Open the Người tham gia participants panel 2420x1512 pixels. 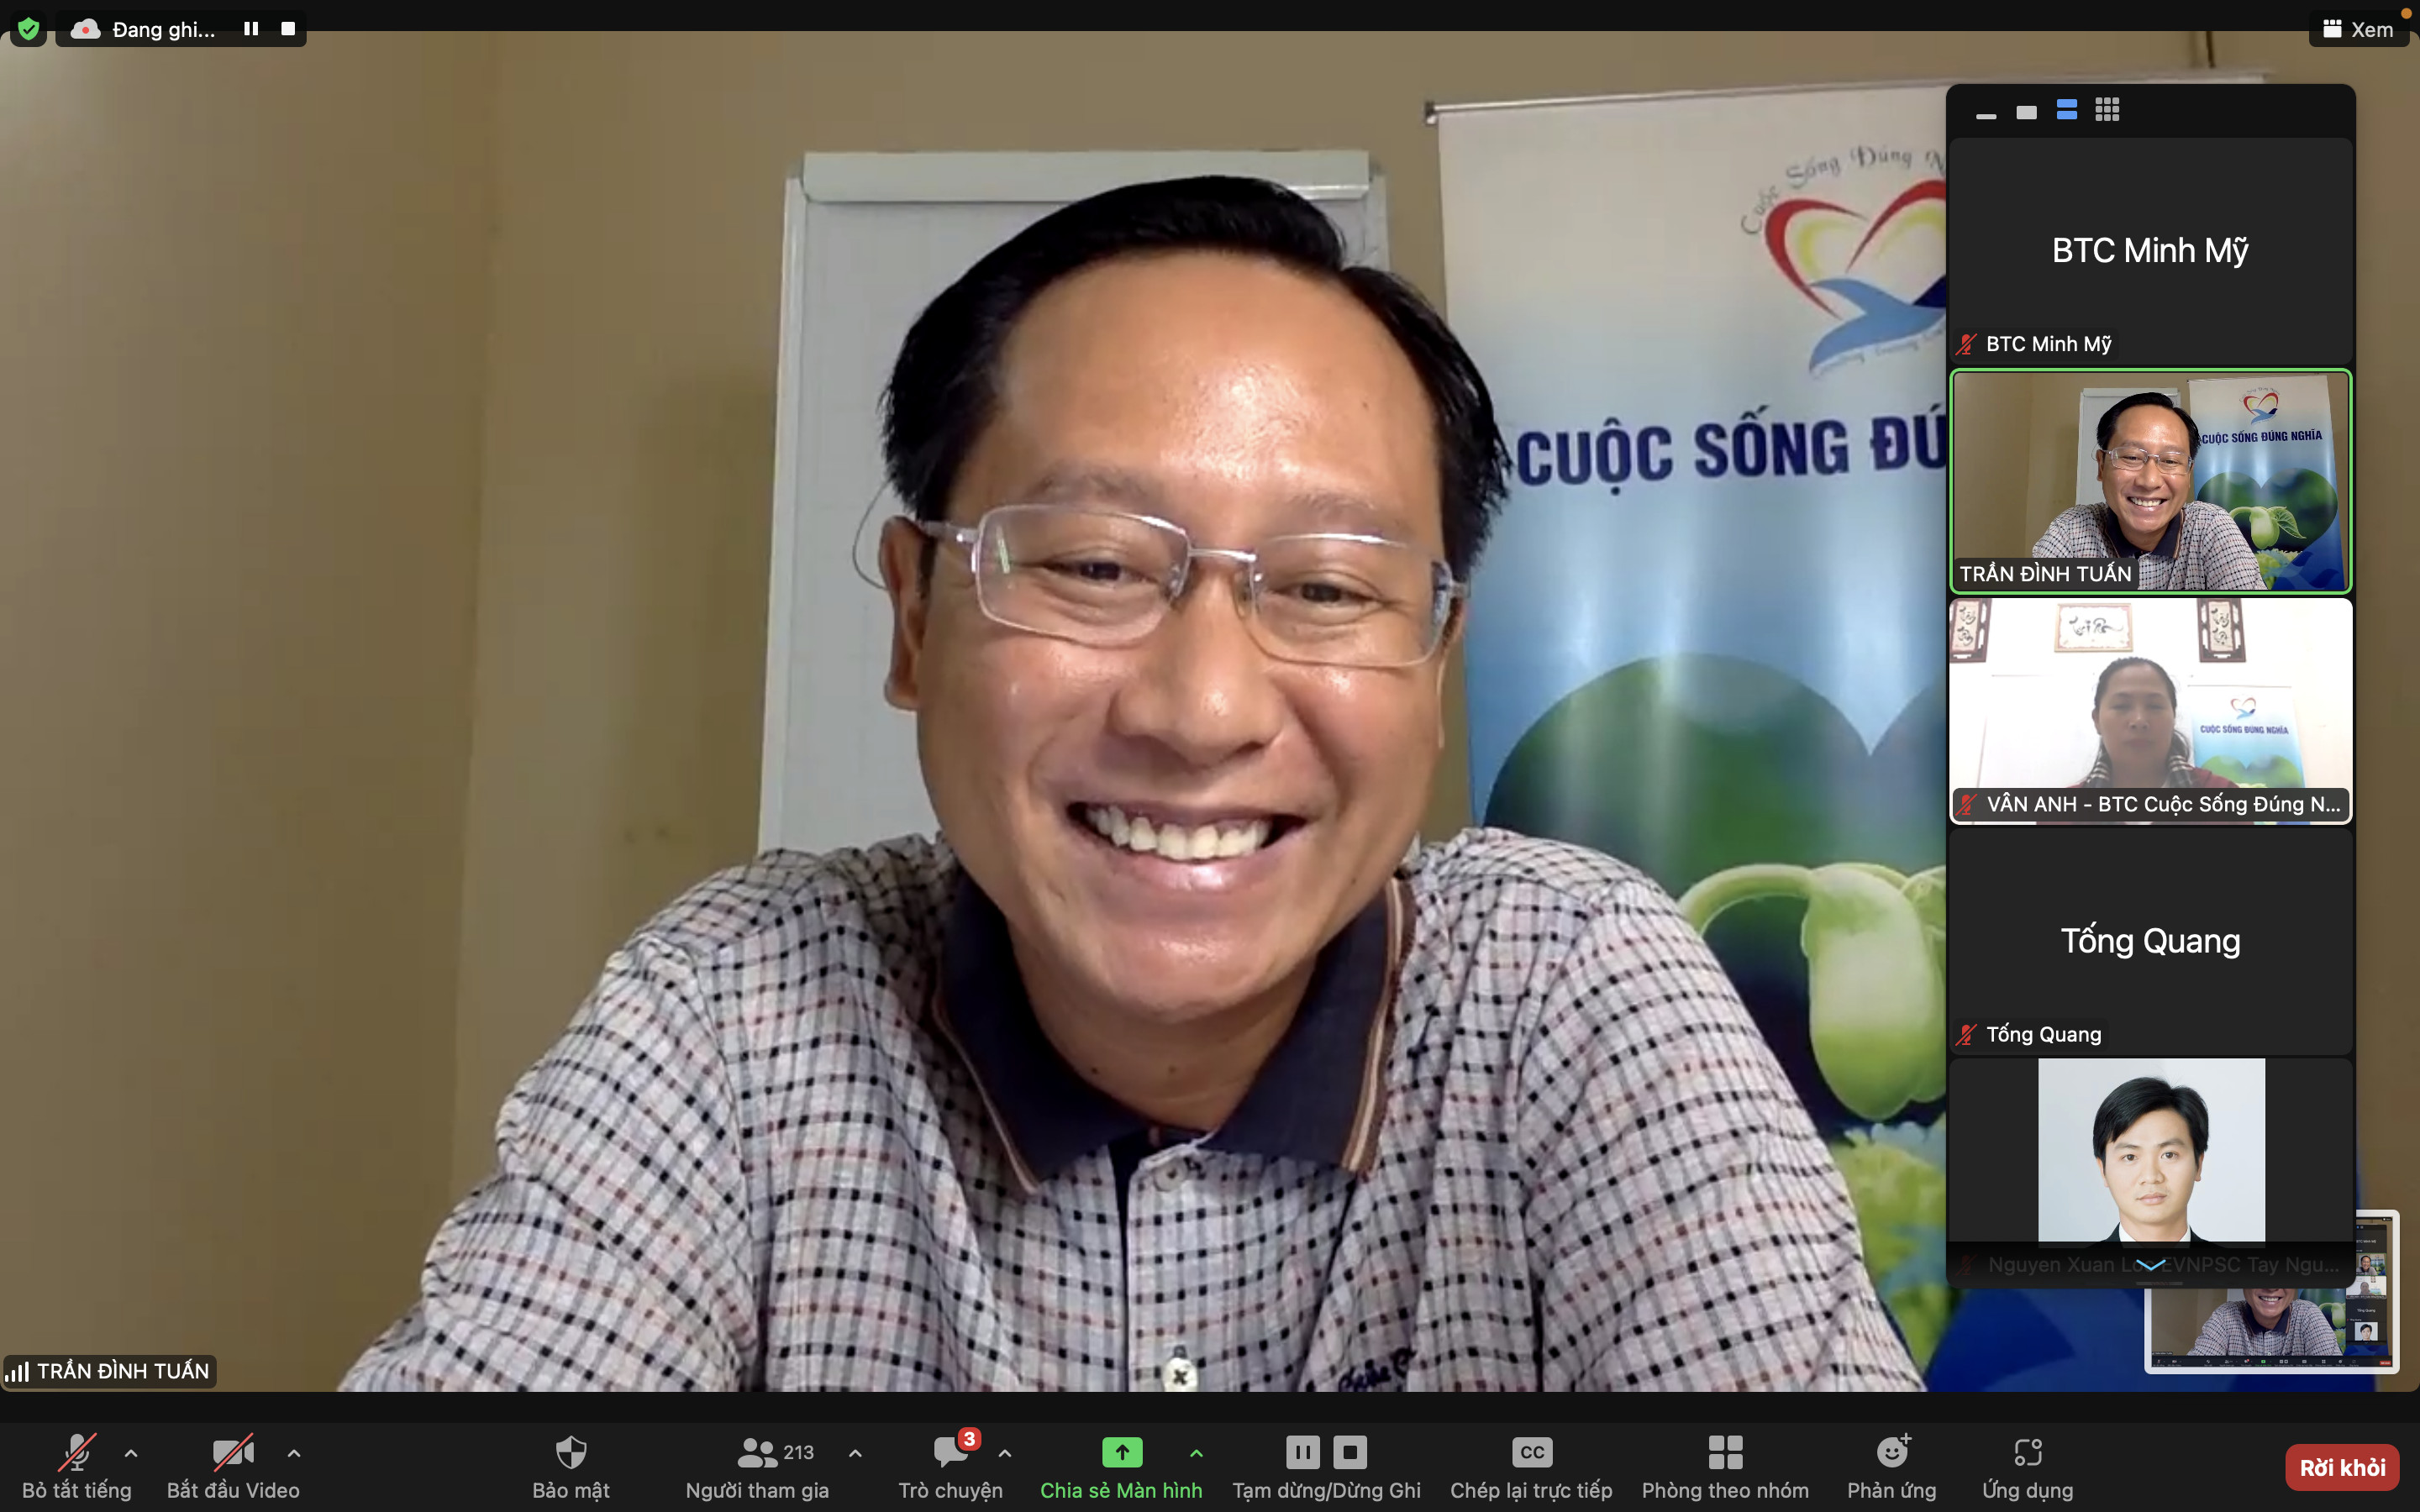[x=757, y=1452]
